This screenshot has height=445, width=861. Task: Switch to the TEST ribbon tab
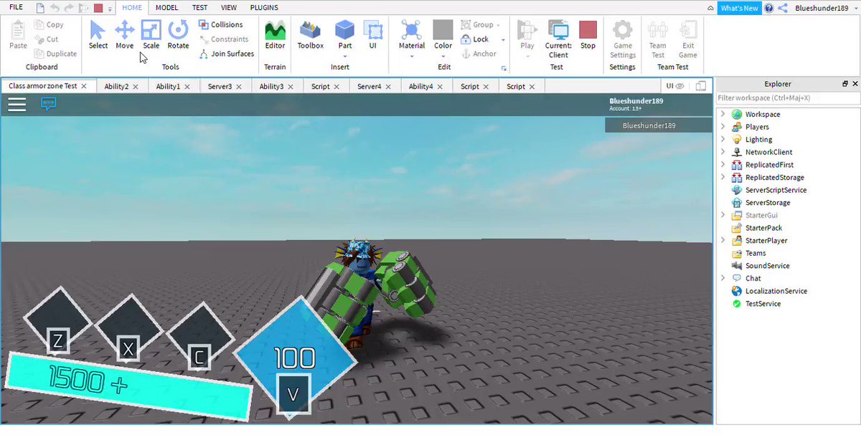coord(200,8)
